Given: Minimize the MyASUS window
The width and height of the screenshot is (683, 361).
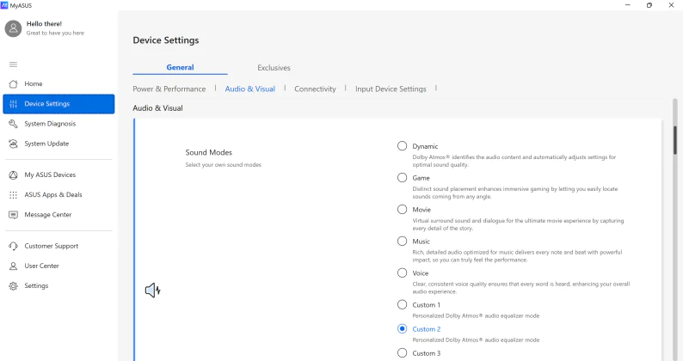Looking at the screenshot, I should (628, 5).
